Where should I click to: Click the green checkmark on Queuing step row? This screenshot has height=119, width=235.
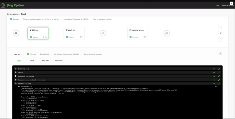tap(219, 69)
